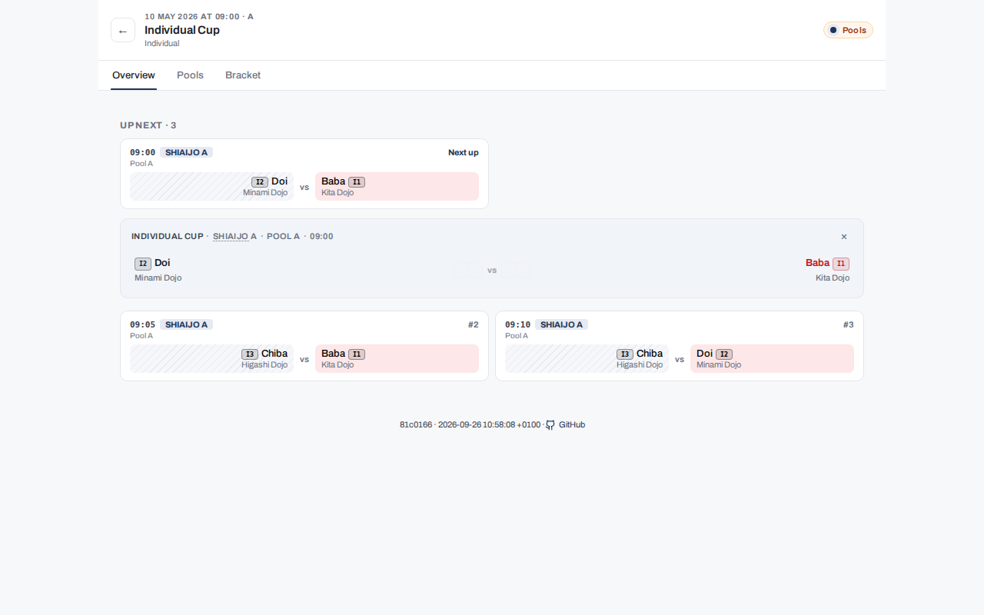Click the "UP NEXT · 3" heading
This screenshot has width=984, height=615.
pos(148,125)
